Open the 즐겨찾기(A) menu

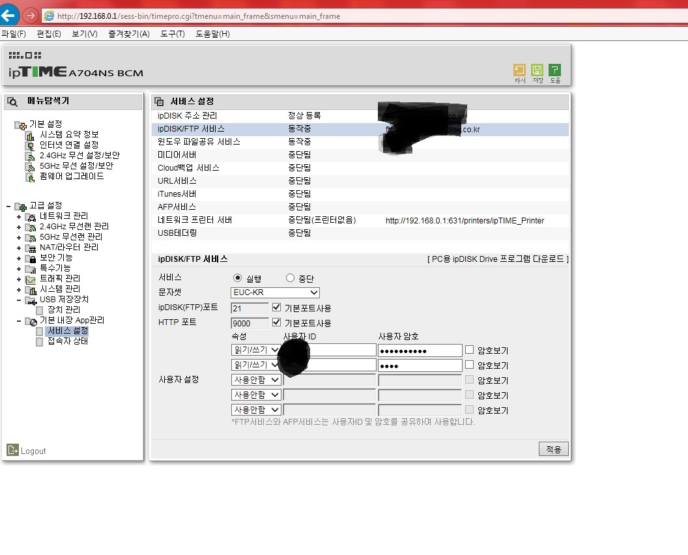pyautogui.click(x=129, y=34)
